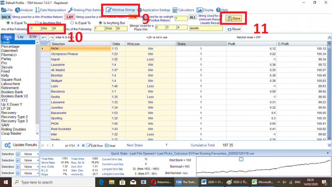Select LAY 'Is Anything But' radio button
The width and height of the screenshot is (332, 187).
point(100,23)
